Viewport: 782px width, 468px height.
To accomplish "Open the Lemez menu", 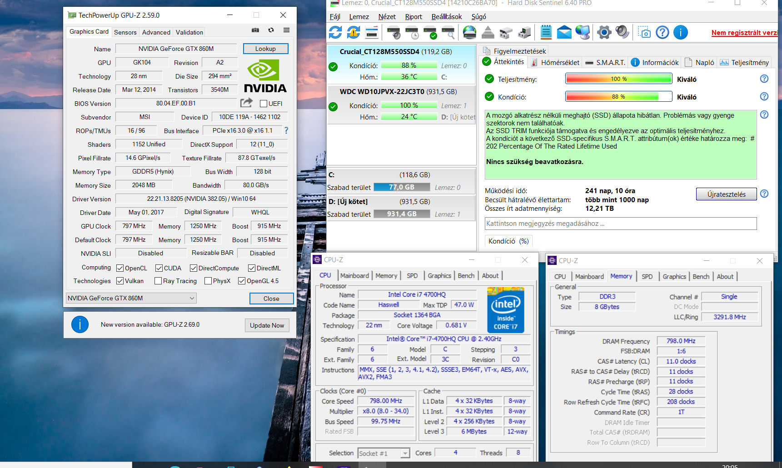I will pyautogui.click(x=359, y=17).
